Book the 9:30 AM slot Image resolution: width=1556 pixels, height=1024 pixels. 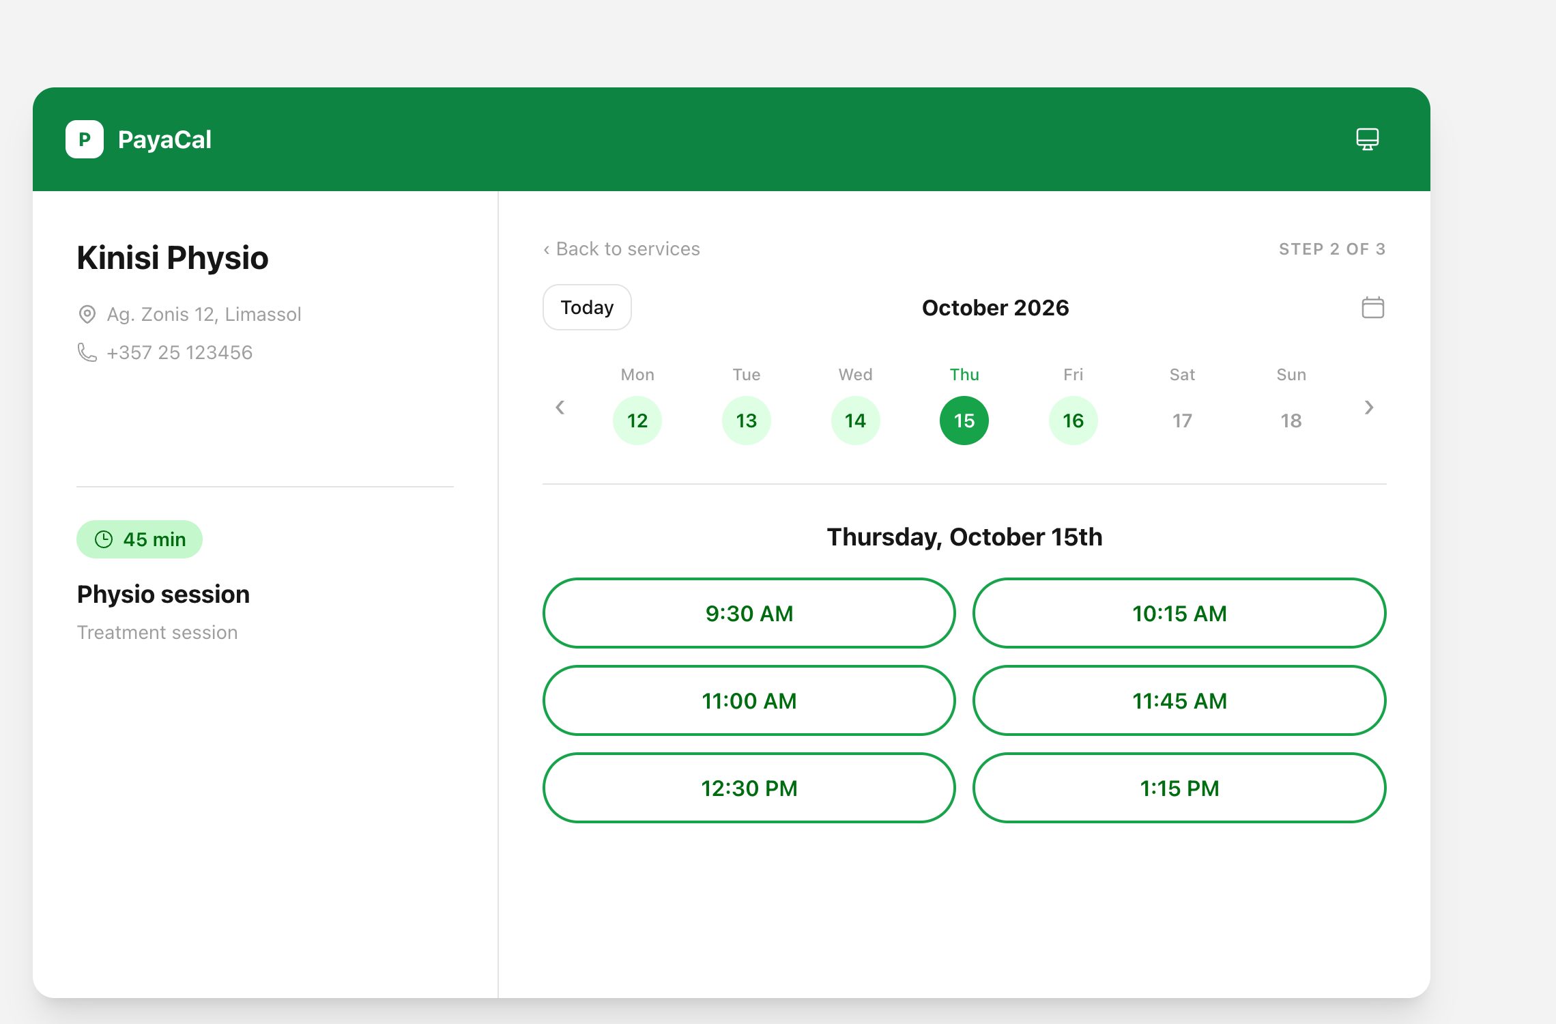click(749, 613)
